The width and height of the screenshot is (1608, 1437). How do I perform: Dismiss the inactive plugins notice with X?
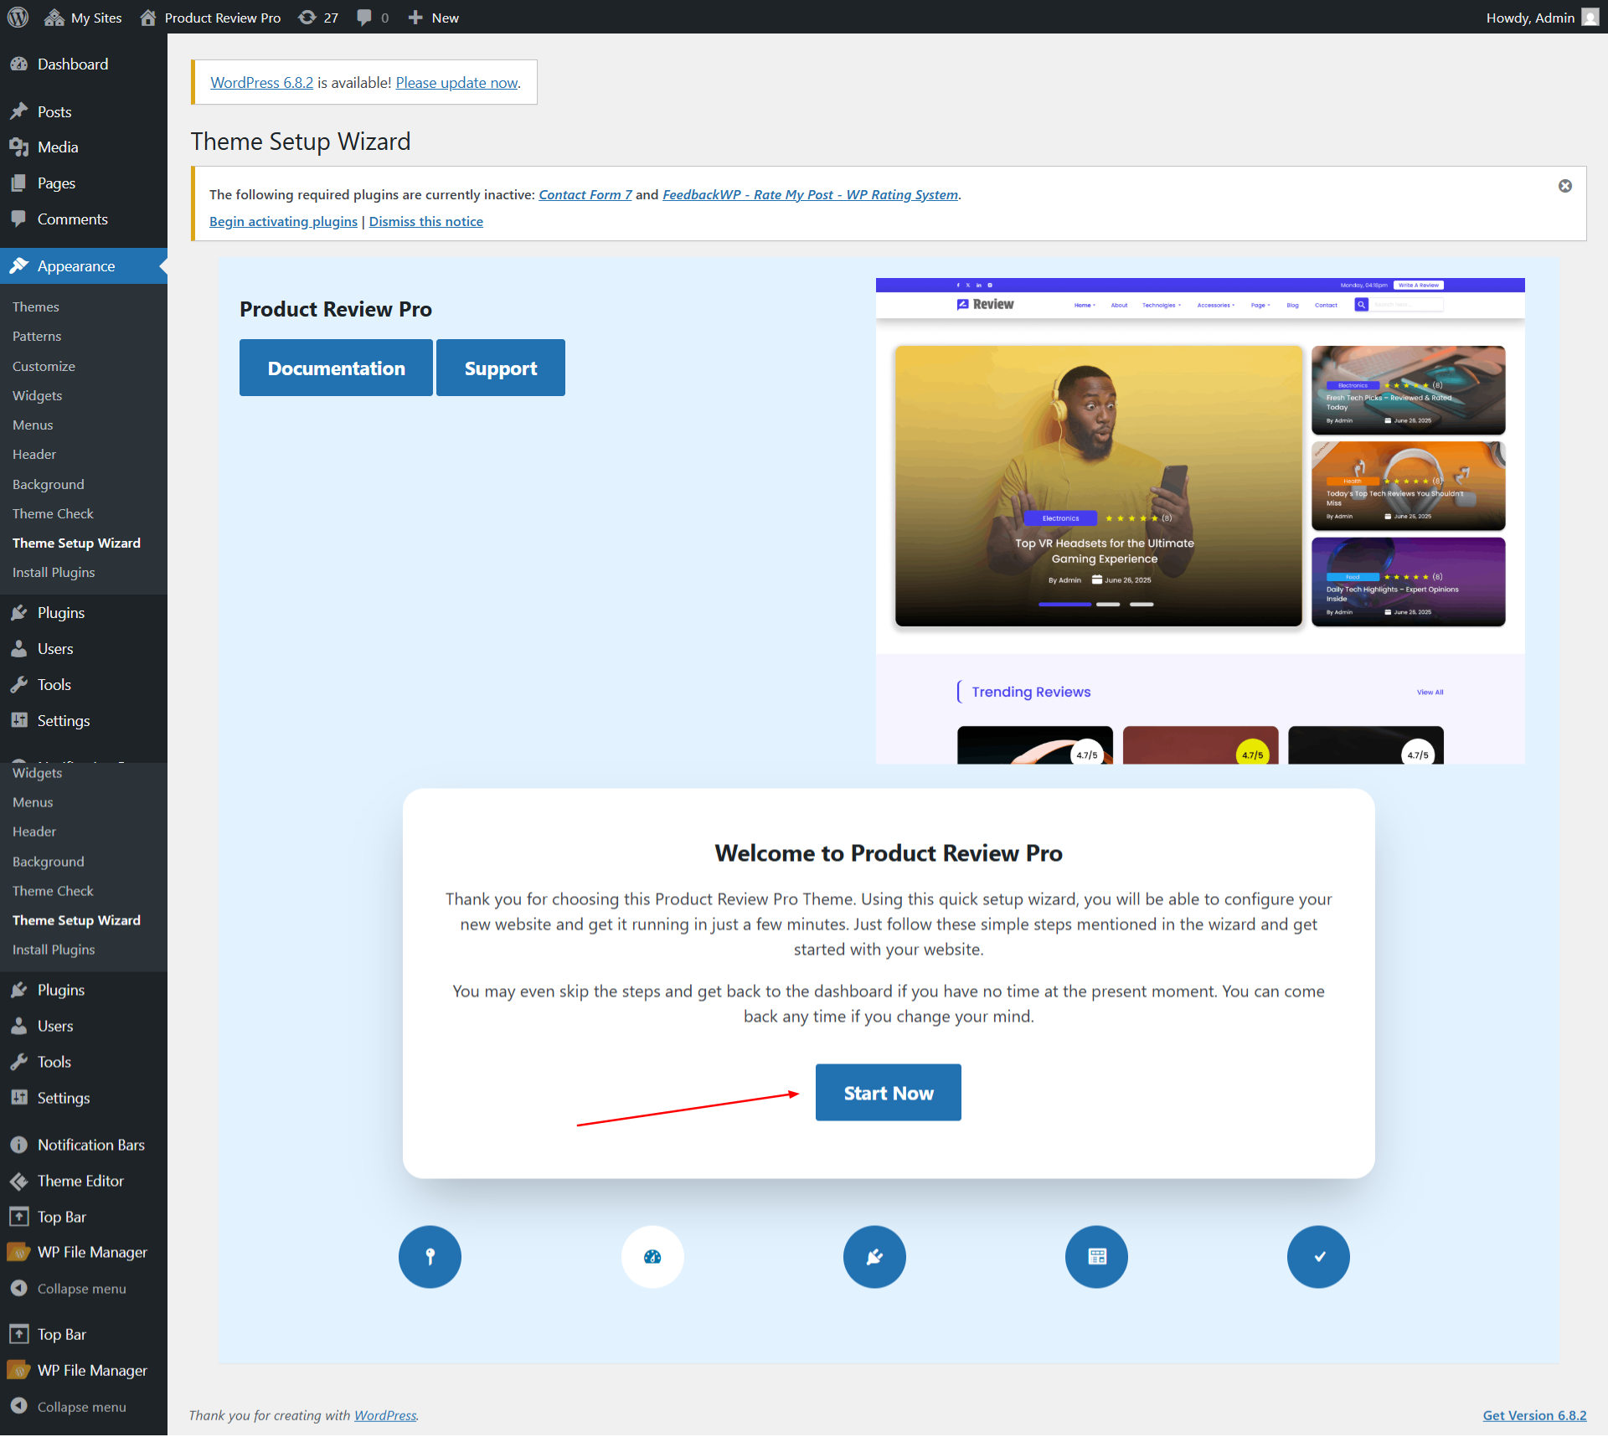(1564, 186)
